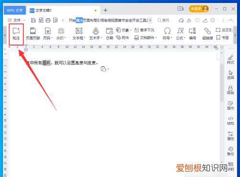Open settings gear icon in top bar
The height and width of the screenshot is (177, 240).
pyautogui.click(x=213, y=20)
